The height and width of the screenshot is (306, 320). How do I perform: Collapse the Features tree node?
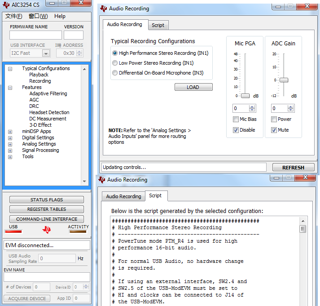(x=10, y=88)
